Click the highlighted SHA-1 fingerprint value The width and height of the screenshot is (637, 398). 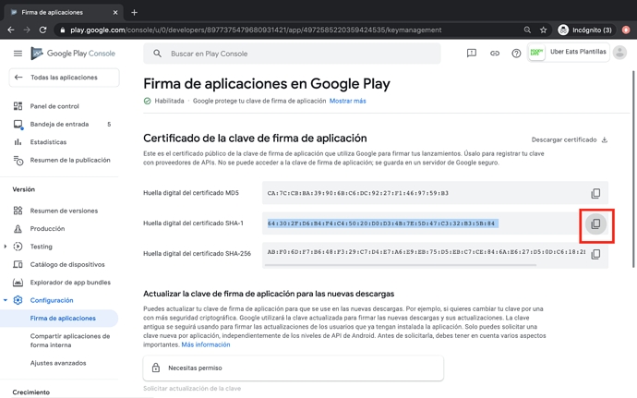[381, 223]
